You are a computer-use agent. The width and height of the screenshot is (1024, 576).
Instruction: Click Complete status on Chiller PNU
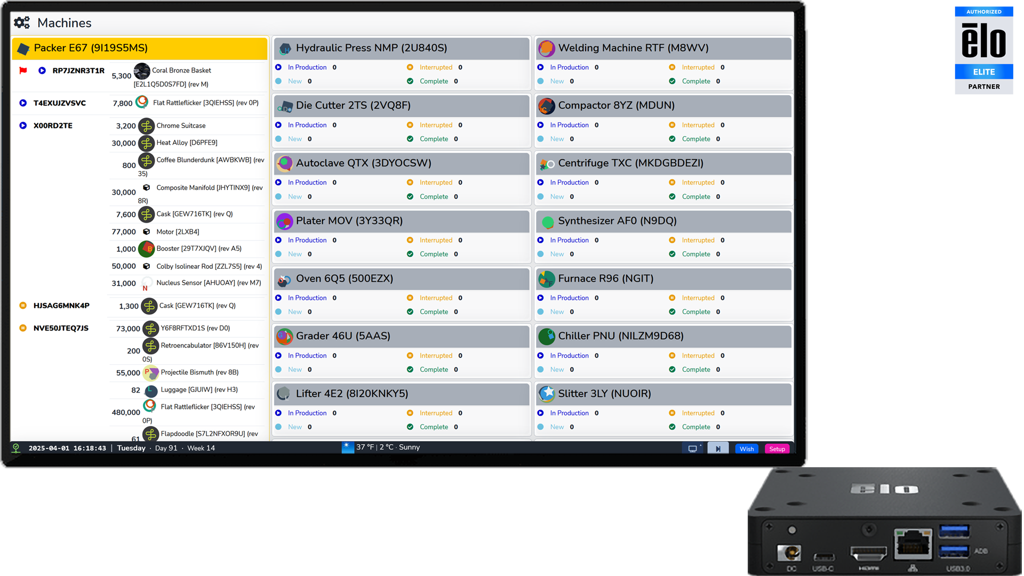(695, 369)
